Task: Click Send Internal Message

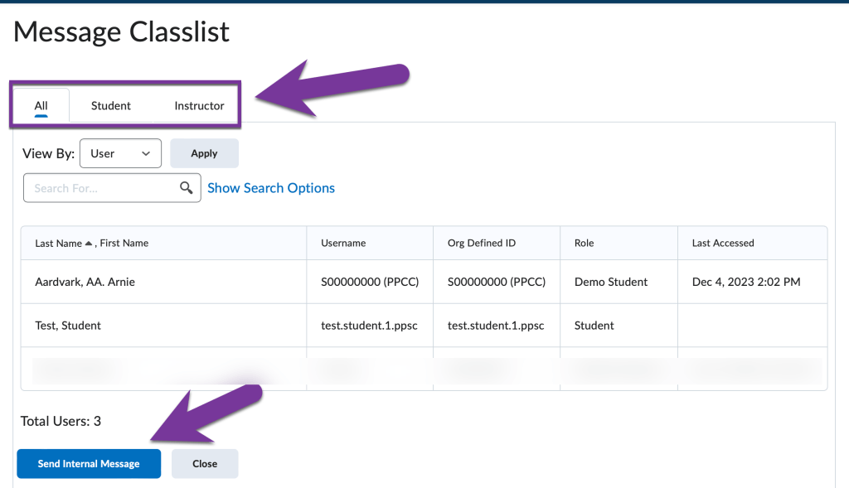Action: (x=88, y=463)
